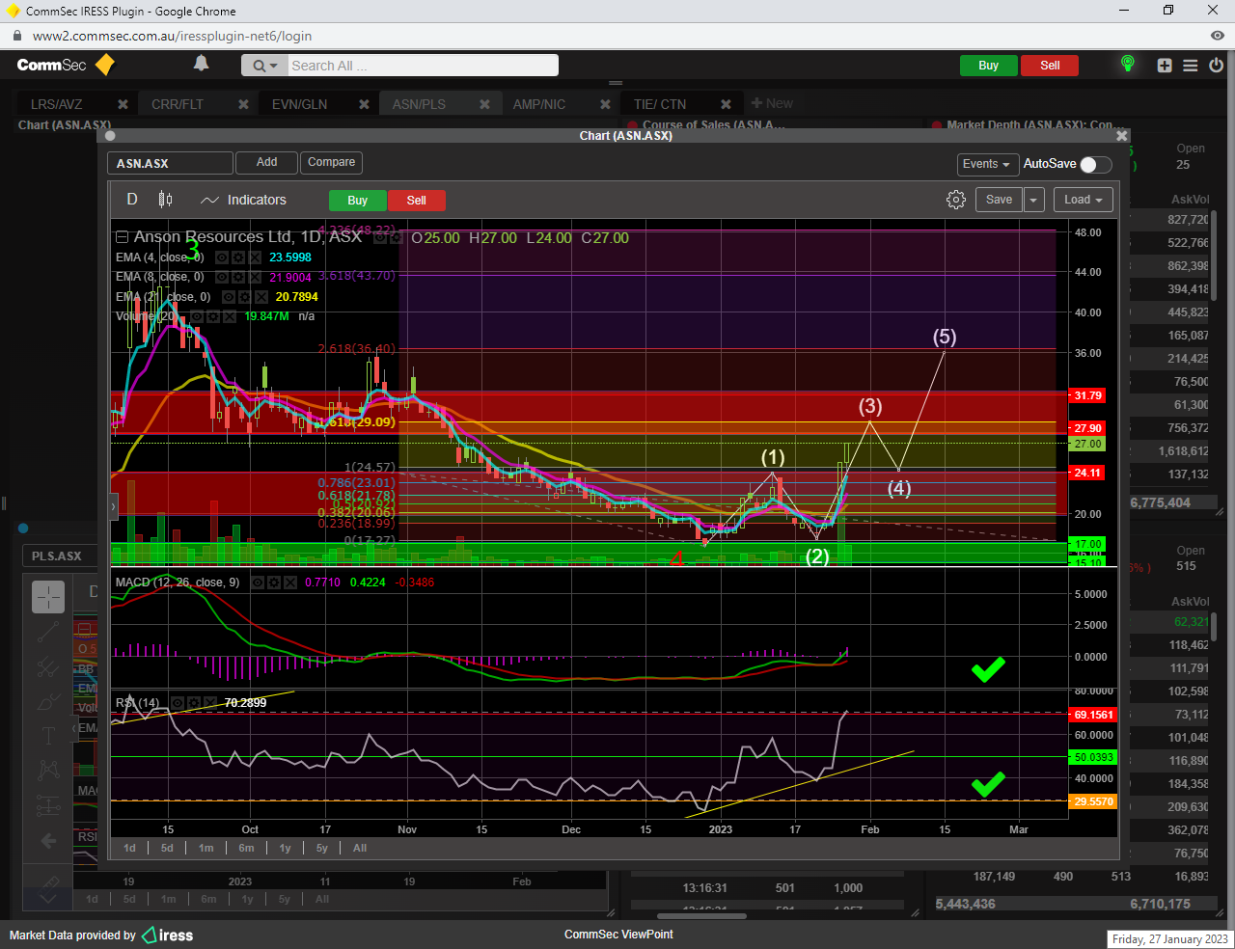Click the back arrow in drawing sidebar

48,841
